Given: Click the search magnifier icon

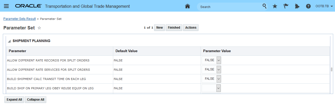Looking at the screenshot, I should tap(264, 6).
